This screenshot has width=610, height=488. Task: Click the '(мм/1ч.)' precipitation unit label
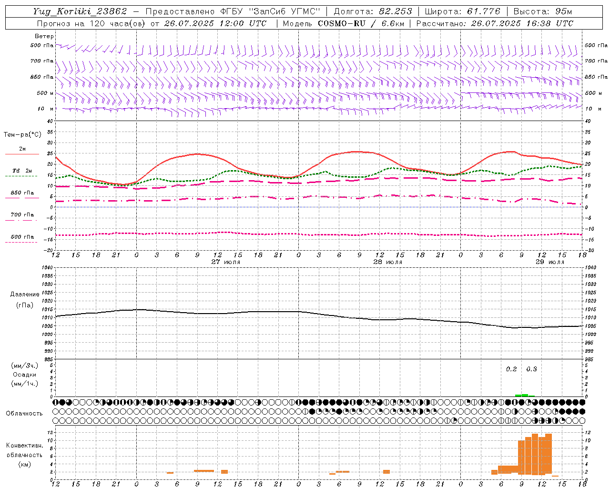coord(25,384)
